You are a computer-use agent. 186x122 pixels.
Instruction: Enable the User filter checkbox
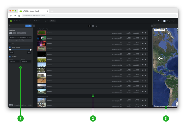[10, 44]
